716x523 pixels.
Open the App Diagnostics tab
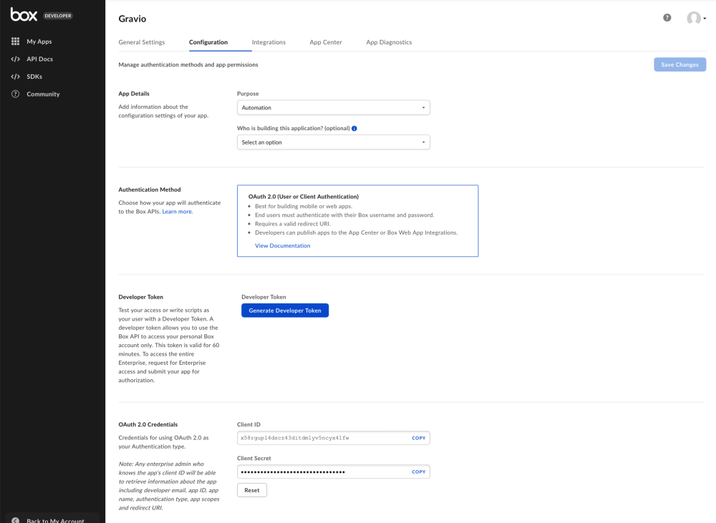tap(389, 42)
